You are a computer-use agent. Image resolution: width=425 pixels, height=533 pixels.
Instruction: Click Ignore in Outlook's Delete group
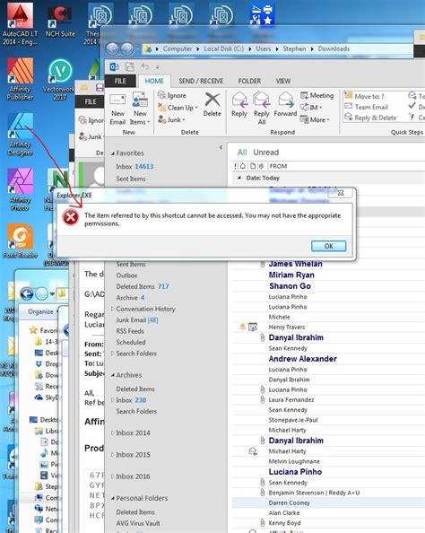(x=172, y=95)
